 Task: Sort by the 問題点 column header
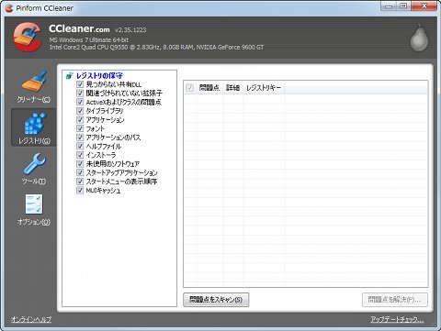pos(209,88)
